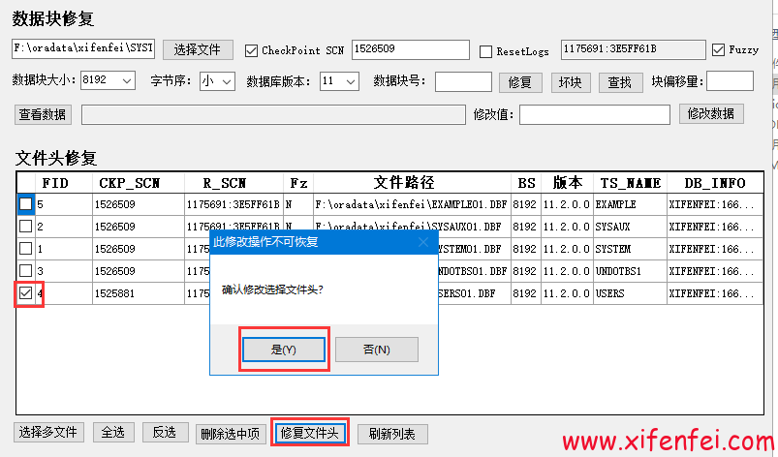Click the BS column header
The width and height of the screenshot is (778, 457).
[x=526, y=183]
